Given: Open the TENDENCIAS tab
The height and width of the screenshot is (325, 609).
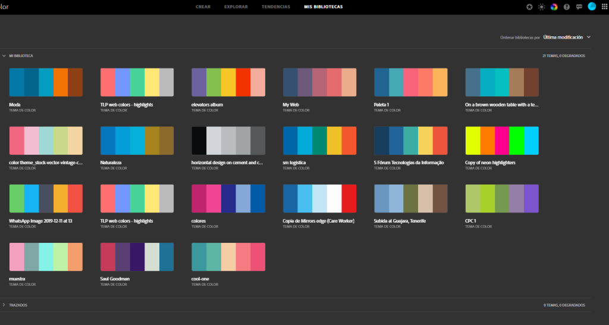Looking at the screenshot, I should click(x=276, y=7).
